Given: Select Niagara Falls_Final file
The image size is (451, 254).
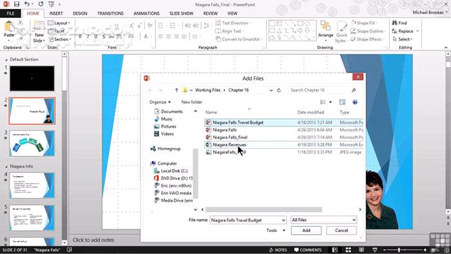Looking at the screenshot, I should pos(283,137).
